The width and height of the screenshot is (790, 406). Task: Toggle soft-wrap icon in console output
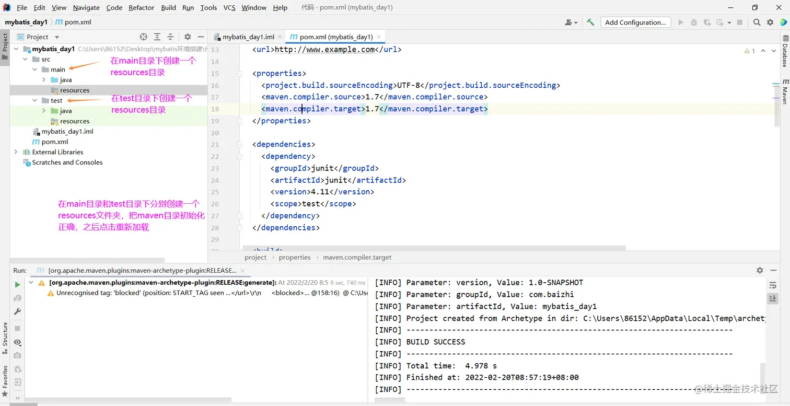coord(773,285)
